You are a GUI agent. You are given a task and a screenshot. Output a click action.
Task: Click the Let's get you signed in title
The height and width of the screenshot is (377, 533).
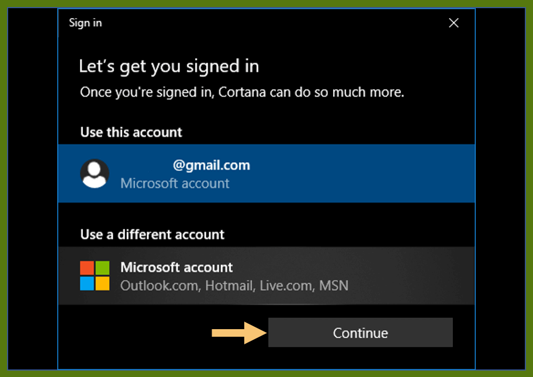click(x=168, y=66)
